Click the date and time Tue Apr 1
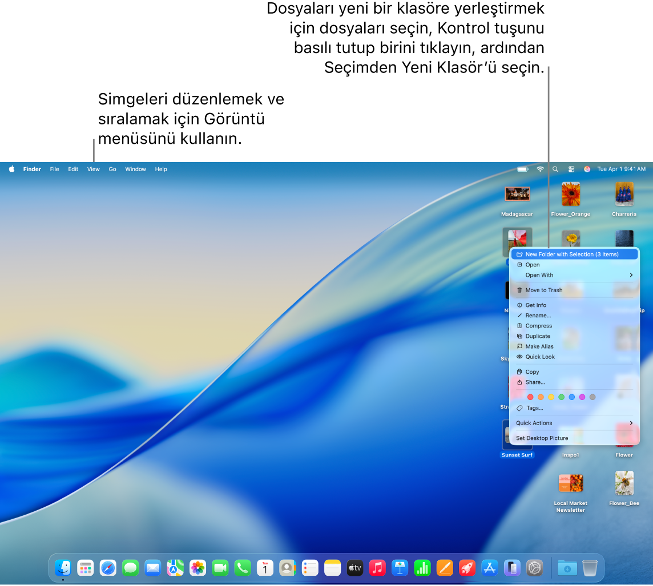 pos(622,169)
